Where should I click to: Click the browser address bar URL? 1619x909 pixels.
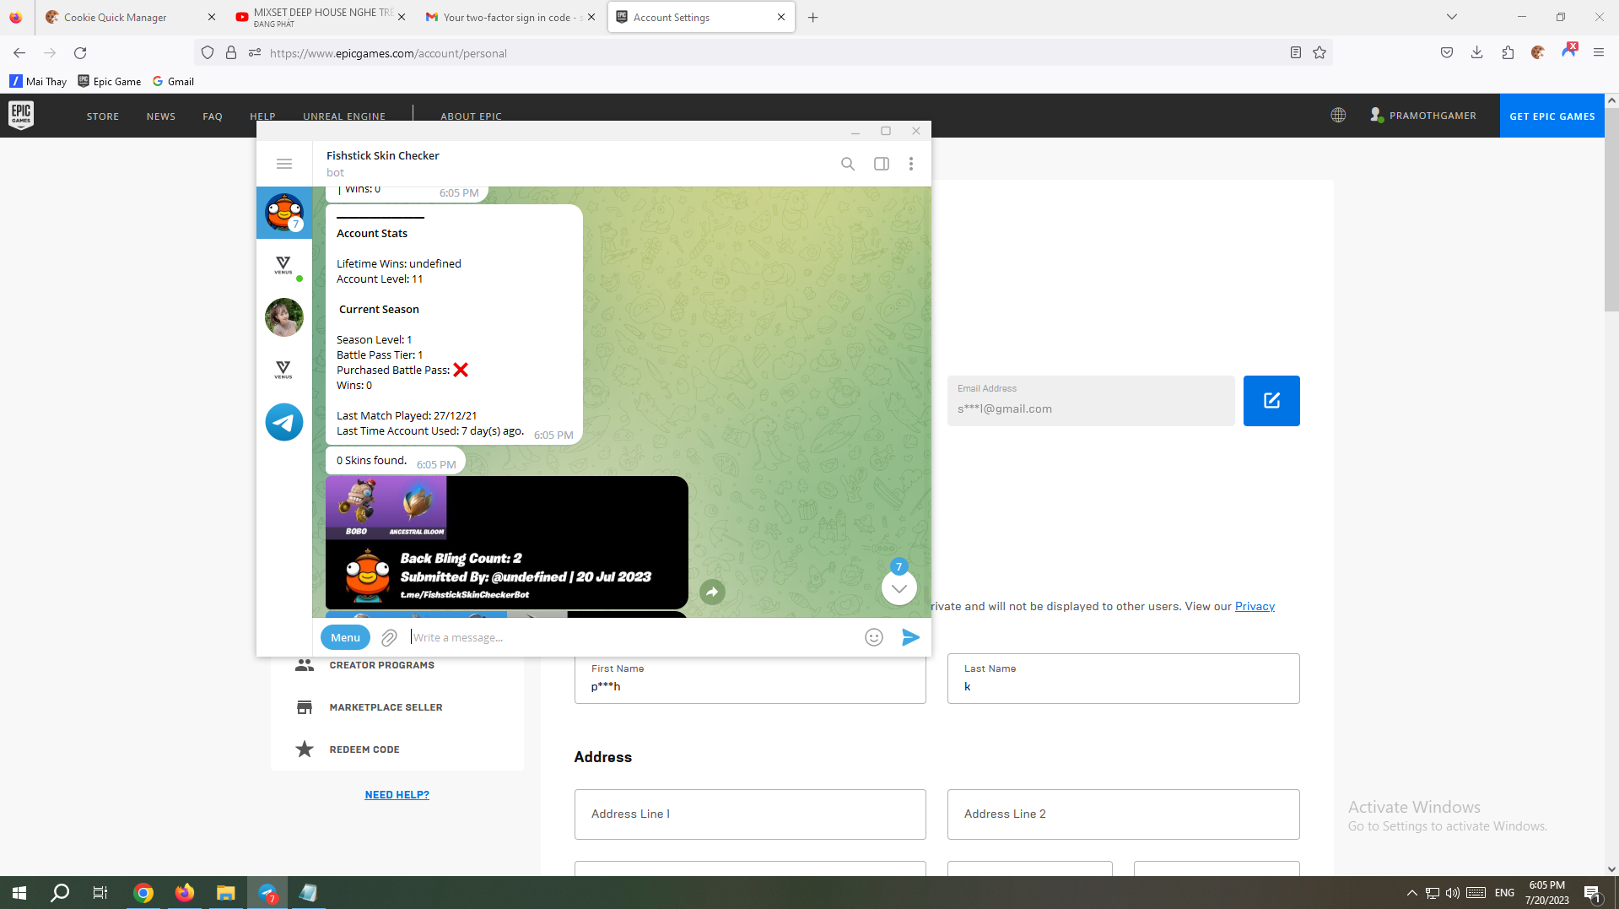[388, 53]
